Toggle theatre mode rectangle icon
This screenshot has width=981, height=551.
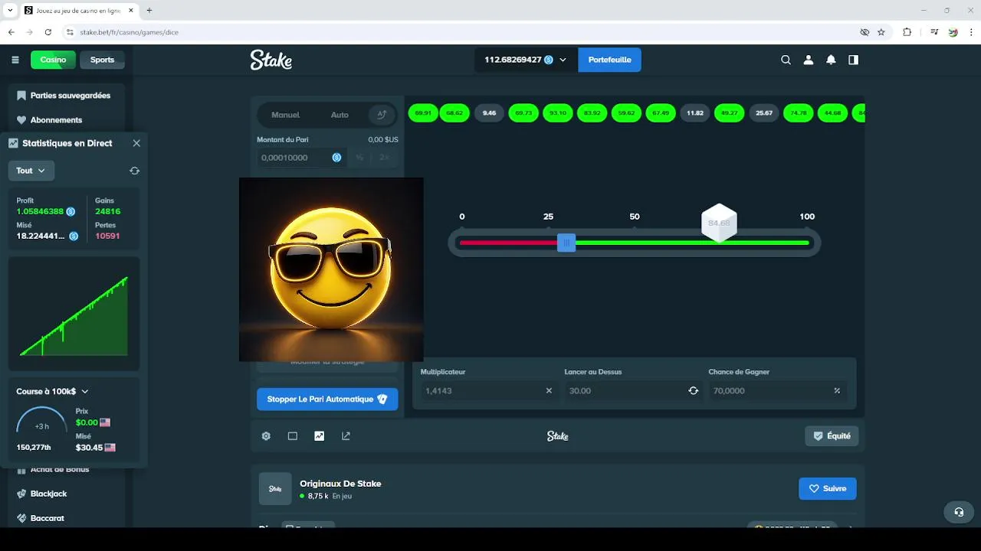[x=293, y=436]
